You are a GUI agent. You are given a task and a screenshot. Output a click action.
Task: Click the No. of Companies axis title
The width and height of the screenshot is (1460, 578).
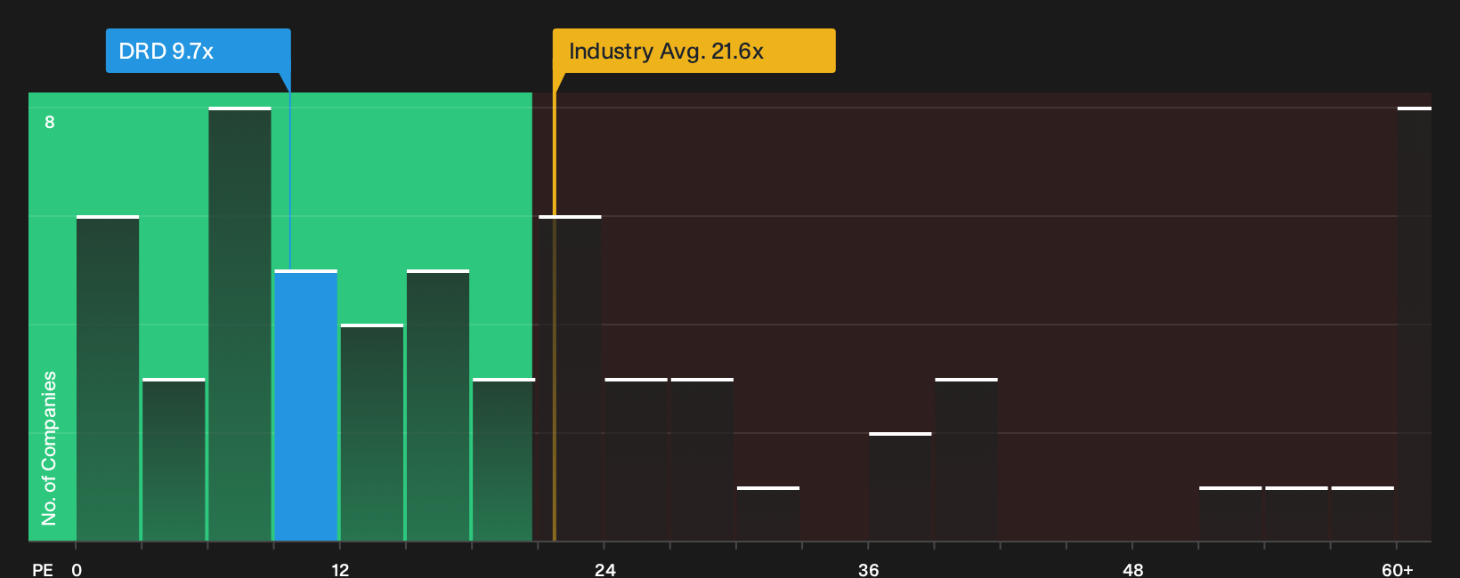tap(49, 447)
